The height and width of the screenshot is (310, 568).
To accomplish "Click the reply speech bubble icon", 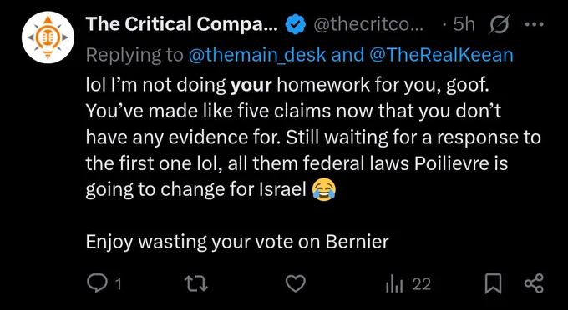I will (x=98, y=283).
